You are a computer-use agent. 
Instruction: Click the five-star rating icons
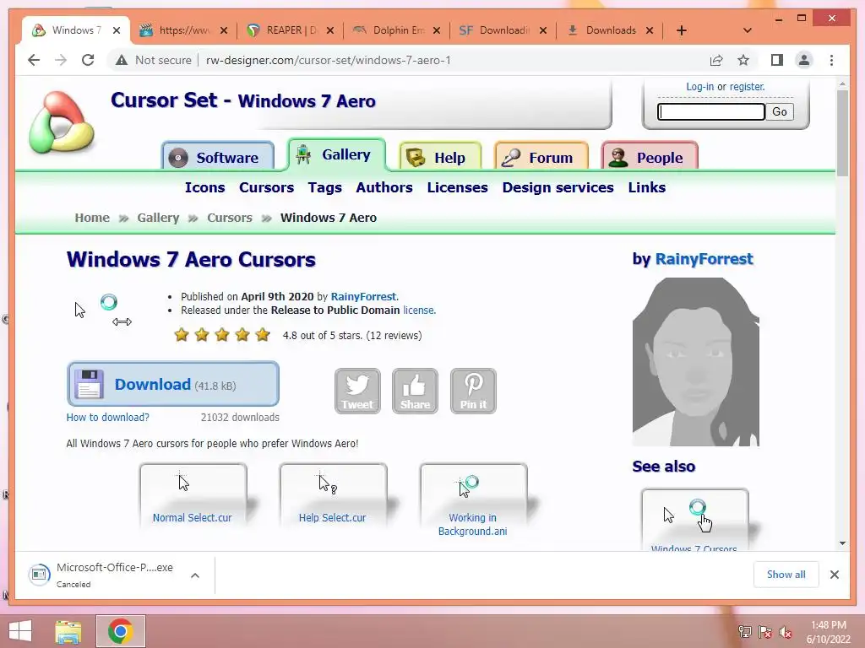coord(222,334)
